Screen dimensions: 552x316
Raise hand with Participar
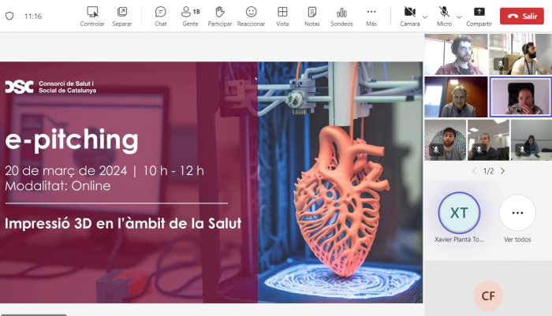tap(219, 15)
